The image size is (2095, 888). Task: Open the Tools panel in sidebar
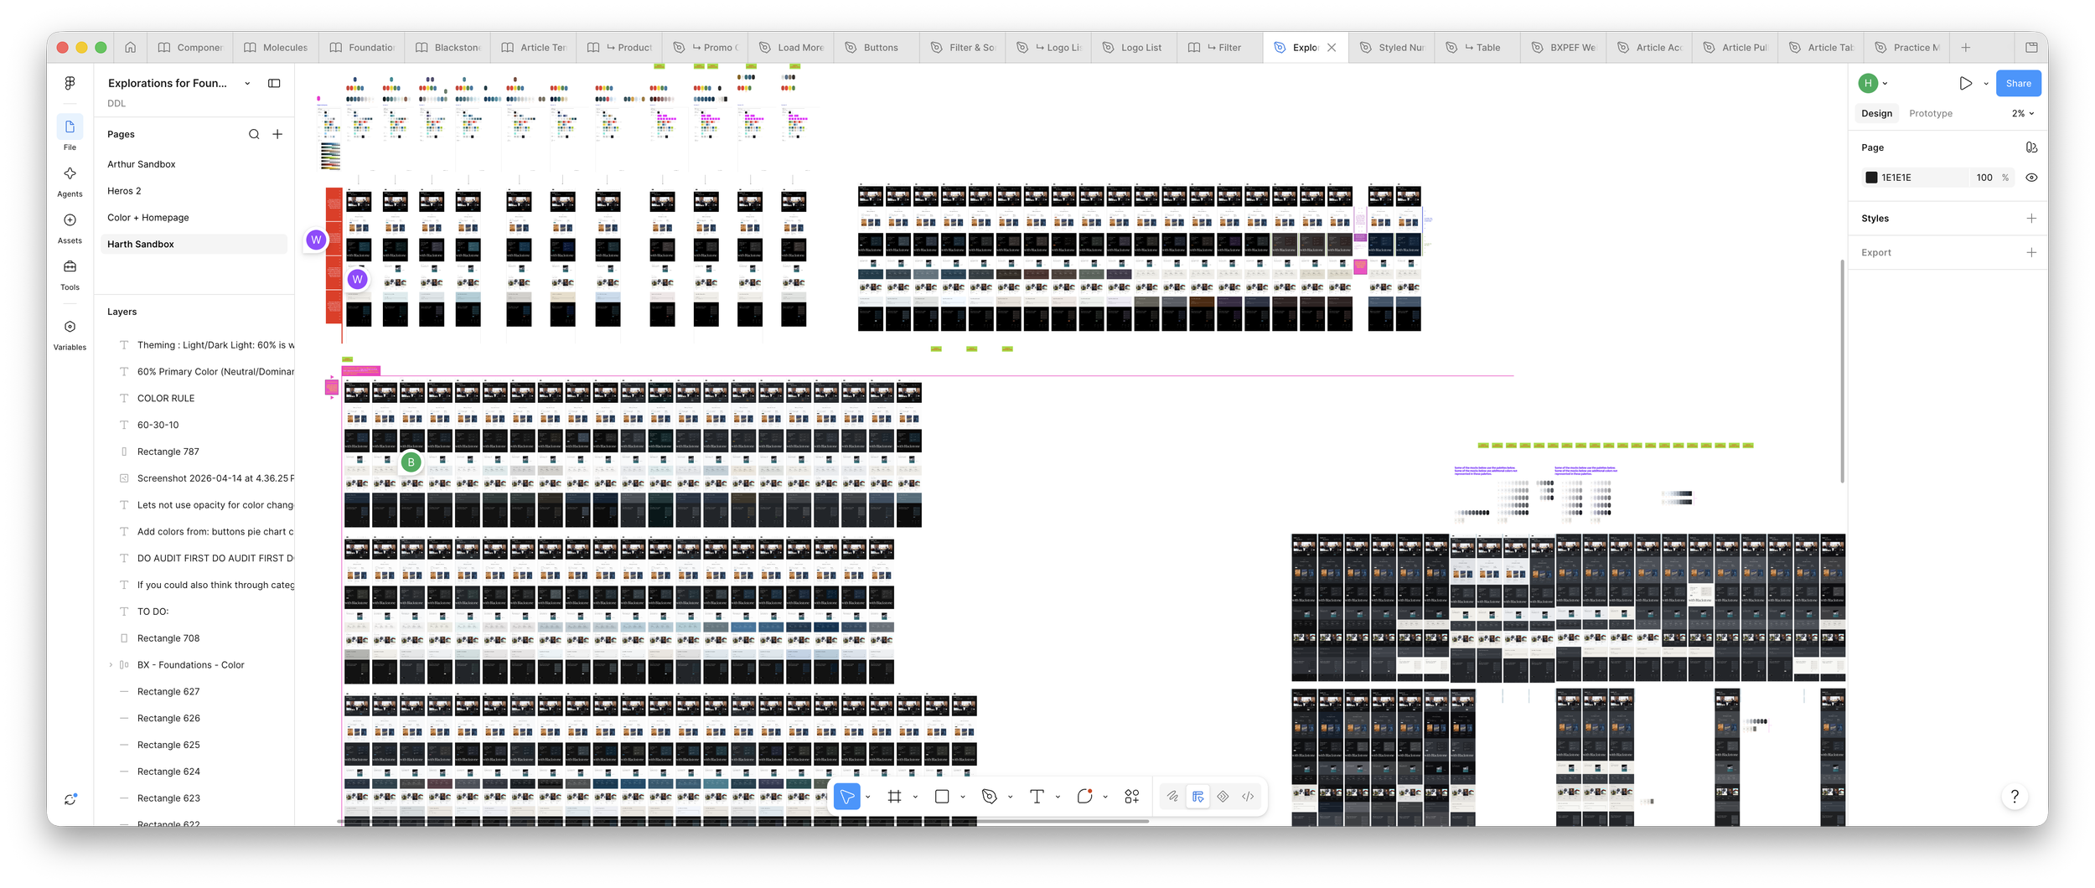coord(70,274)
